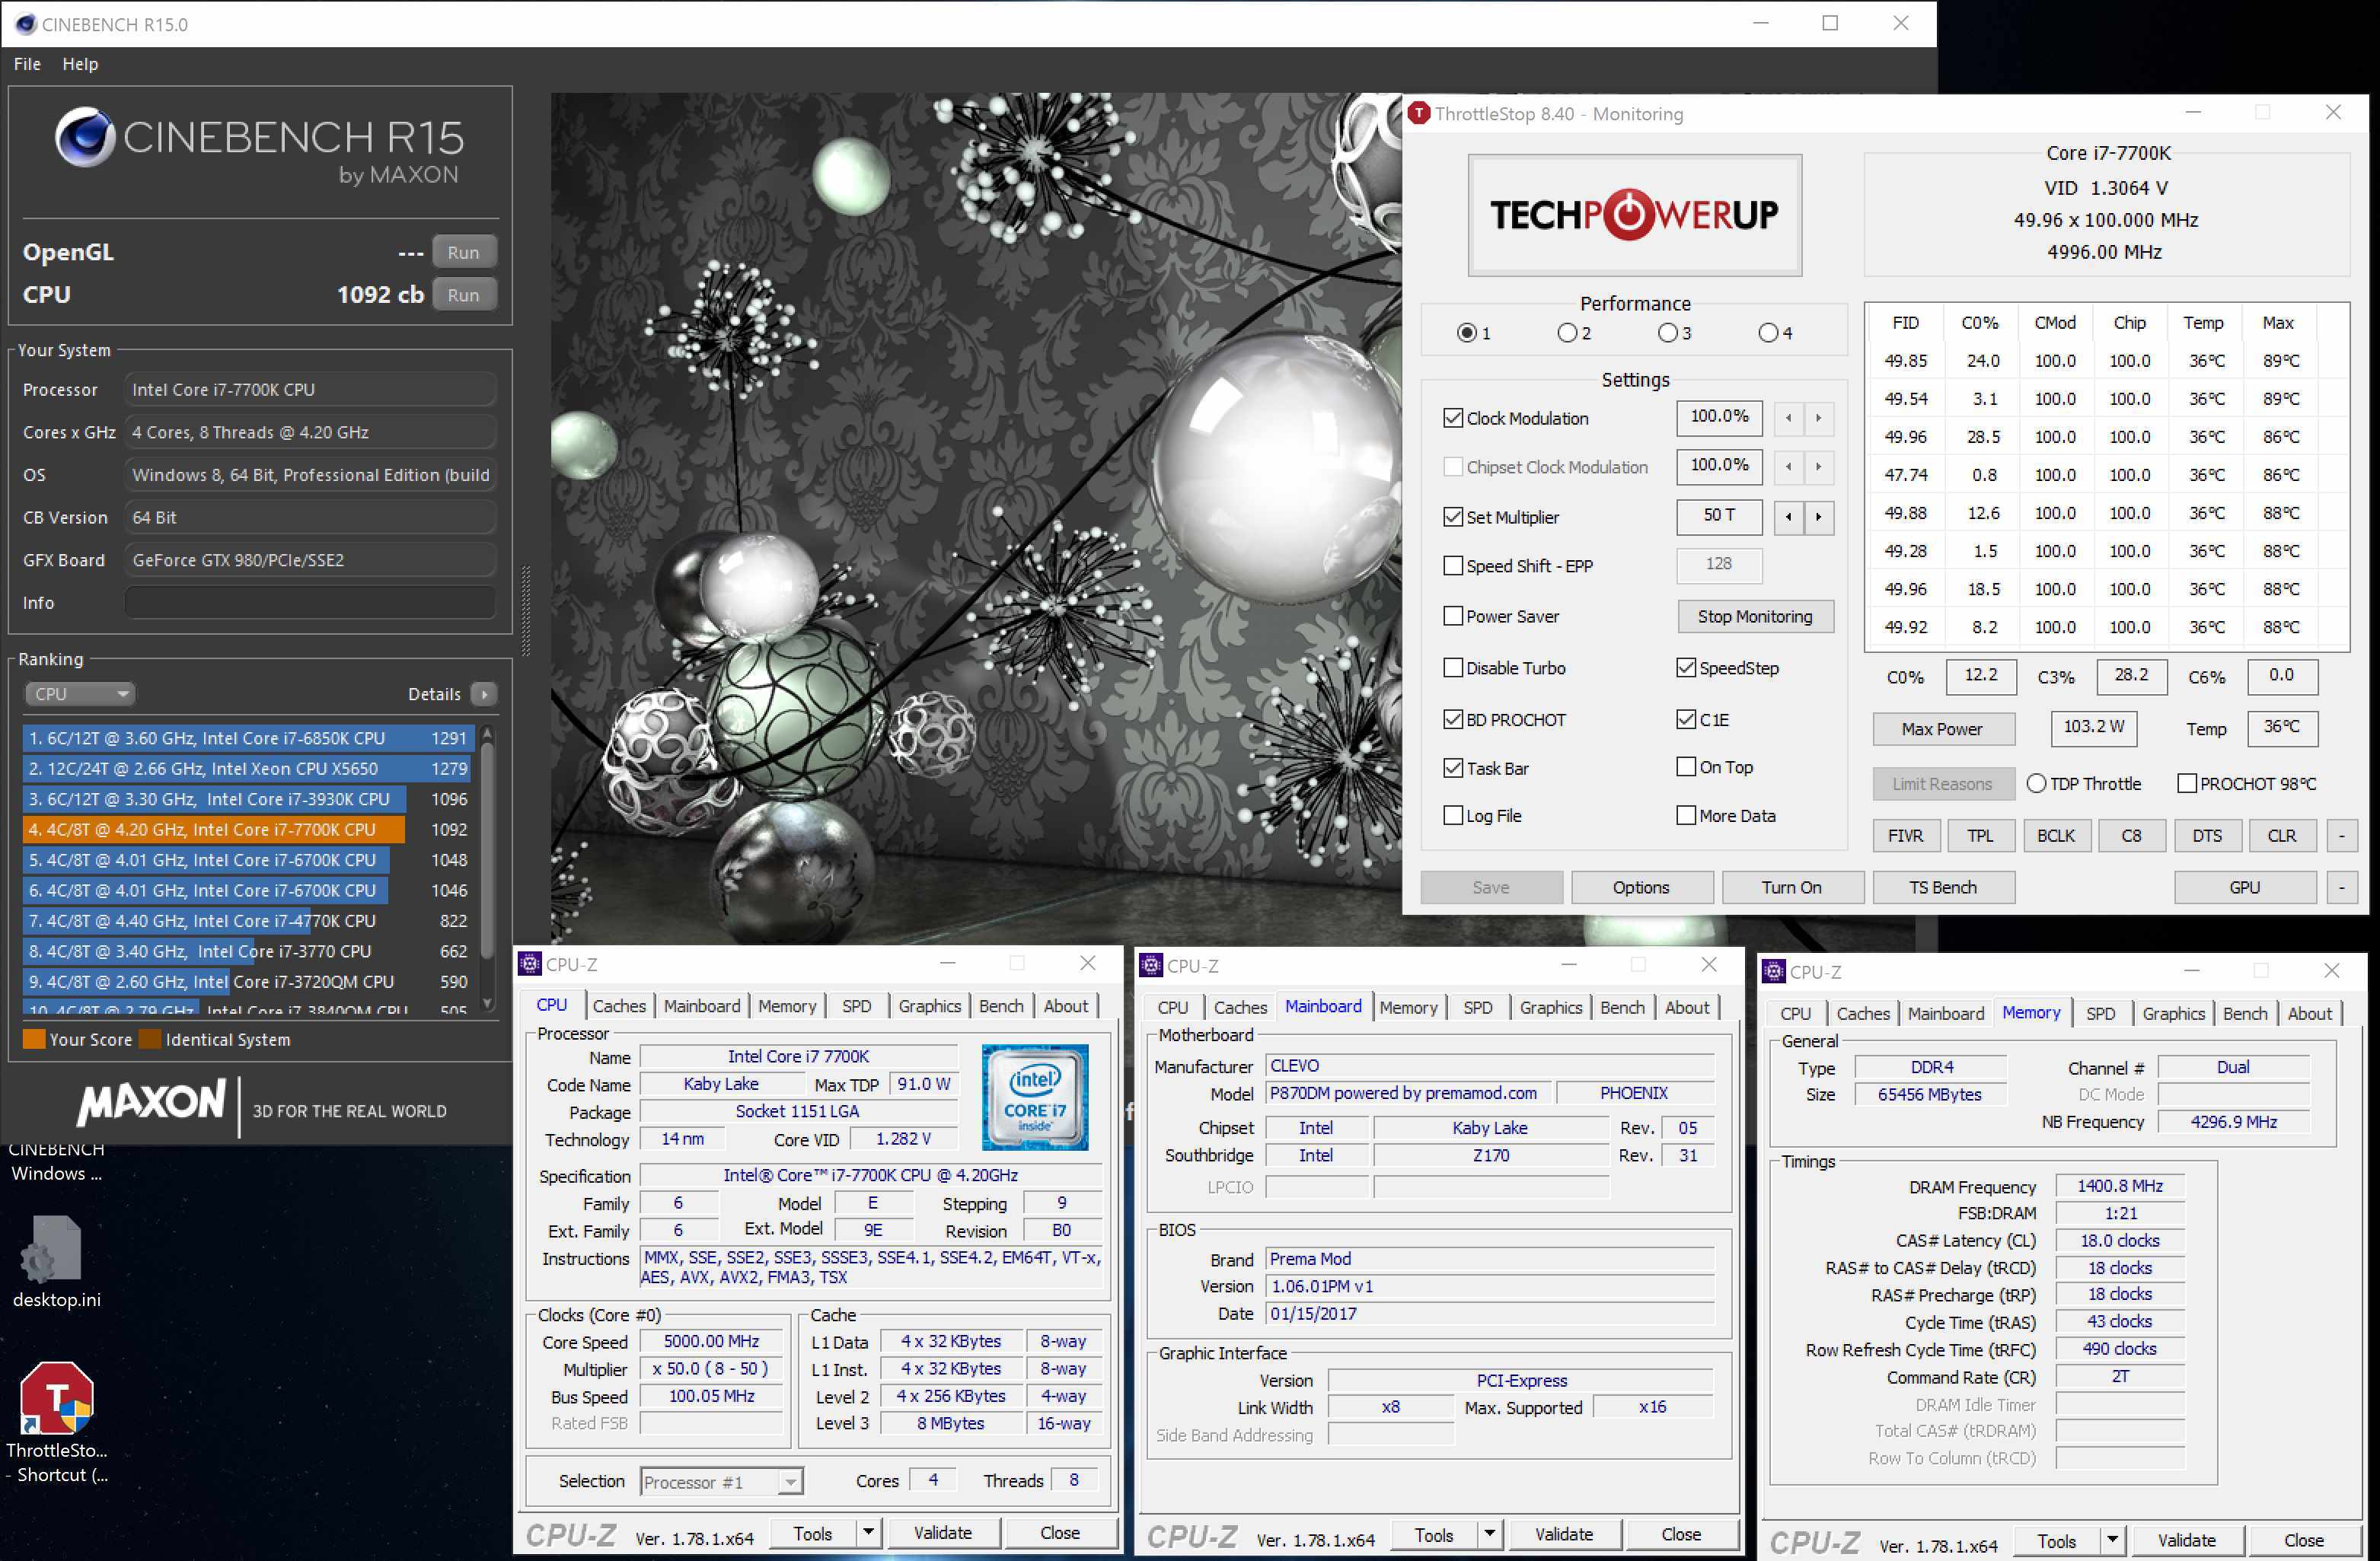Enable the Disable Turbo checkbox
Image resolution: width=2380 pixels, height=1561 pixels.
pyautogui.click(x=1453, y=667)
